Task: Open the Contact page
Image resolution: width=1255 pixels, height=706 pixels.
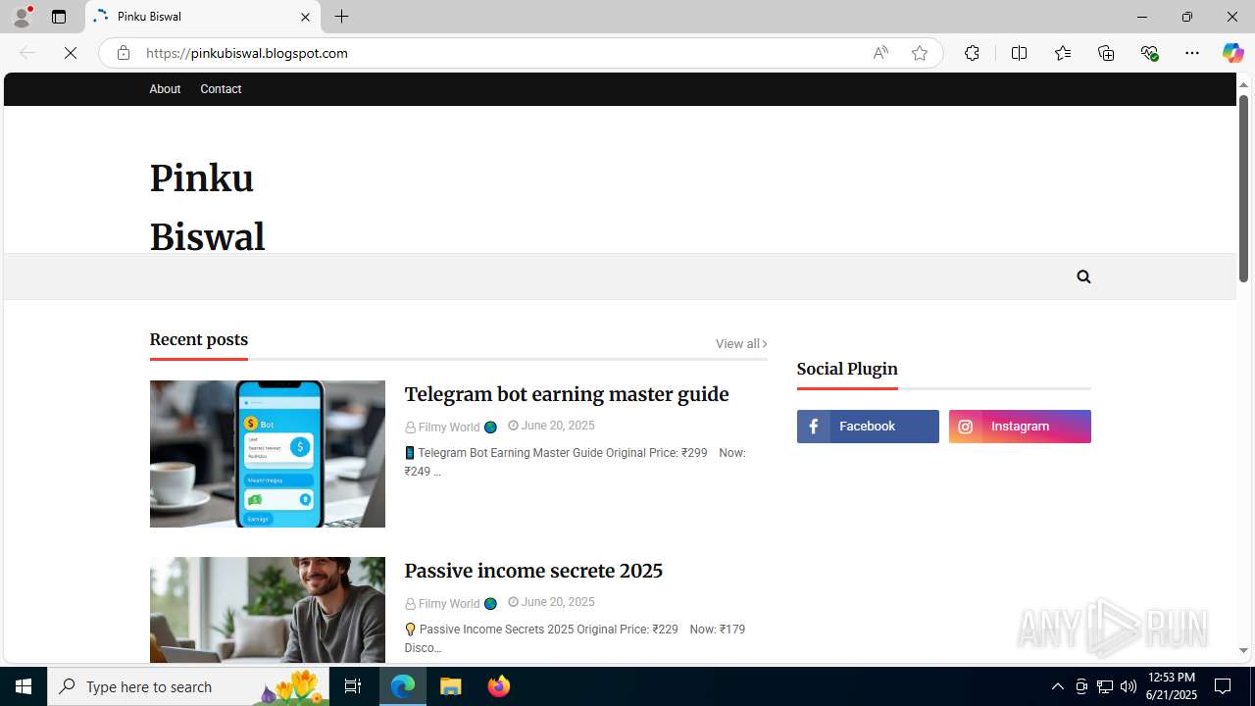Action: pyautogui.click(x=221, y=89)
